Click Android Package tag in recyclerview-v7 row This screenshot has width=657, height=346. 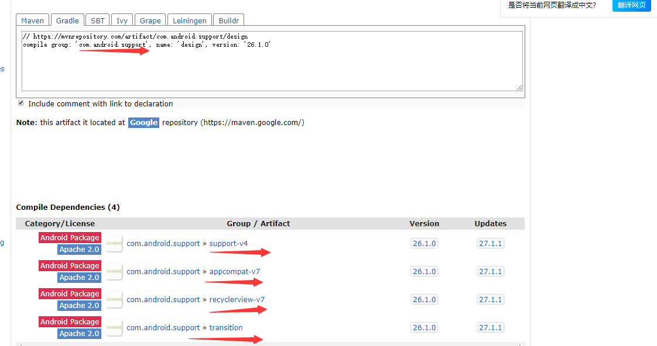70,294
